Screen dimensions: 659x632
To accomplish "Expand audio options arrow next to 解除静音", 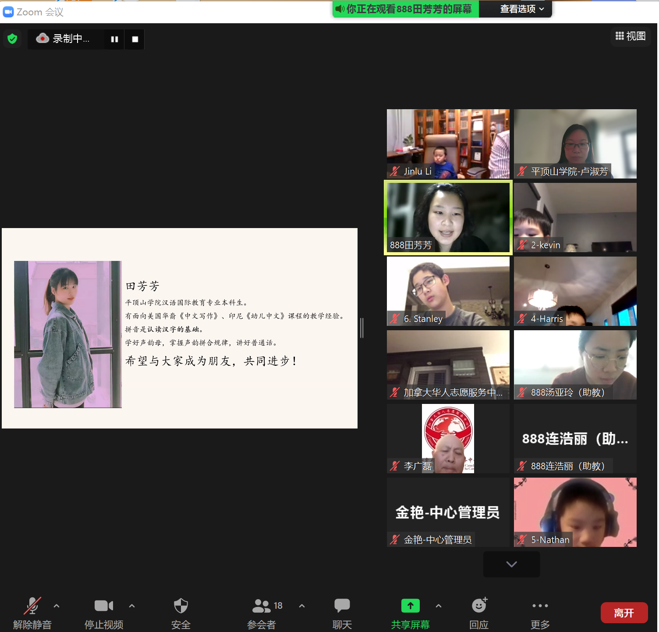I will (x=57, y=606).
